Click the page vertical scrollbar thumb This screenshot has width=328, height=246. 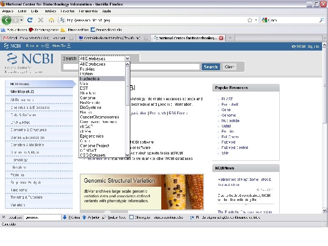[324, 86]
